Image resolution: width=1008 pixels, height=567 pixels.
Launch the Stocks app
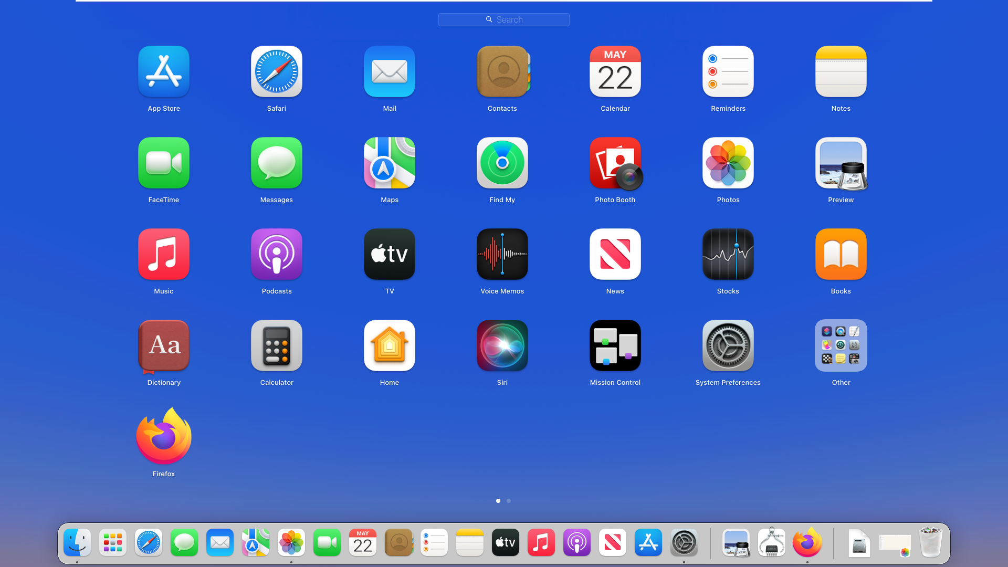[x=728, y=254]
